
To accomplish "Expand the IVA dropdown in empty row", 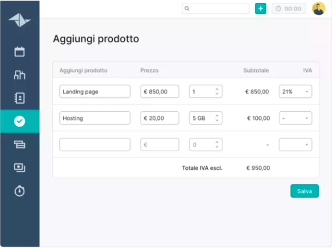I will click(295, 144).
